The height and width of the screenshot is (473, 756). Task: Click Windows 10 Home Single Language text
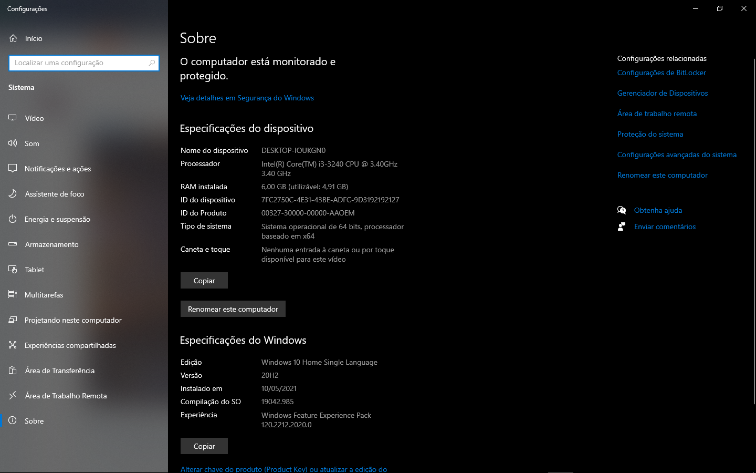click(319, 362)
